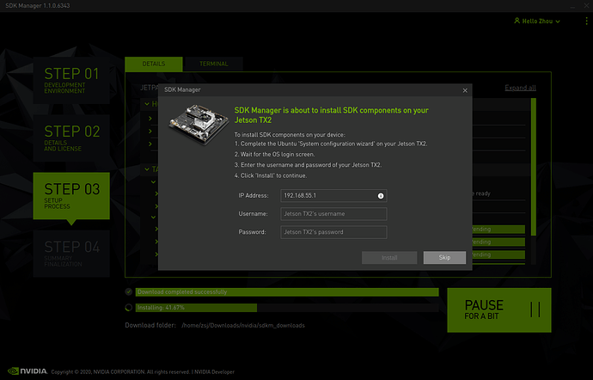The image size is (593, 380).
Task: Select STEP 03 Setup Process
Action: (71, 196)
